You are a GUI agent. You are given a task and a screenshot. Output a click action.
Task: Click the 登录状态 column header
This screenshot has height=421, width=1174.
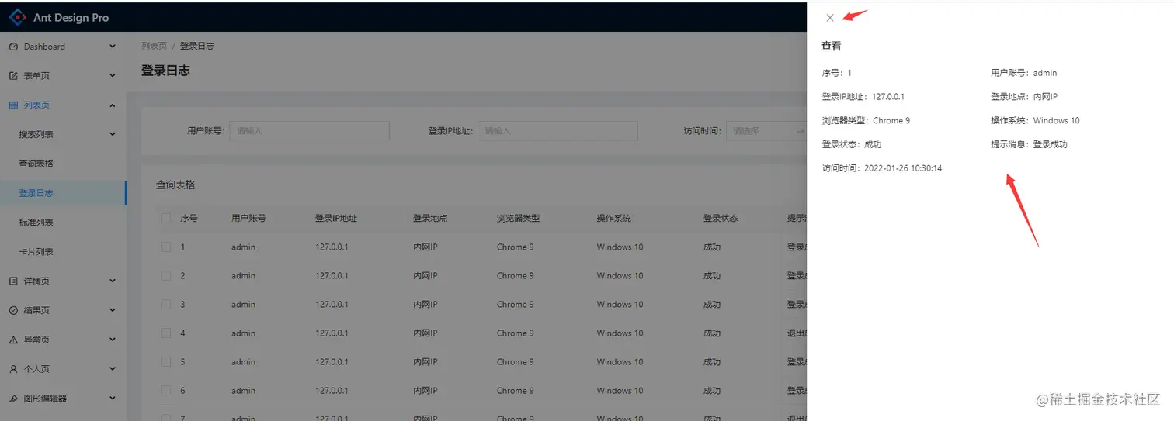(721, 218)
